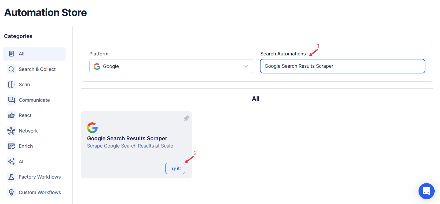Open the Communicate category via its chat icon

click(11, 100)
